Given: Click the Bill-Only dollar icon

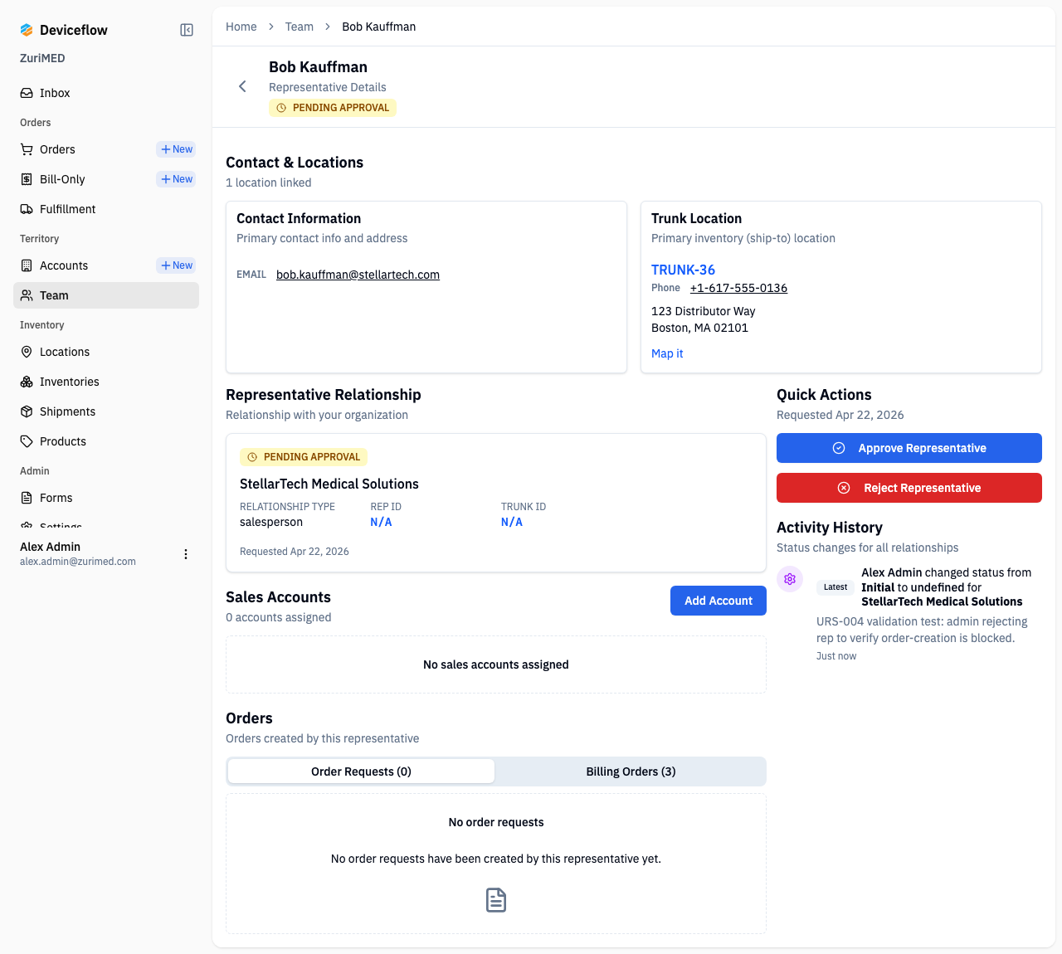Looking at the screenshot, I should click(x=27, y=179).
